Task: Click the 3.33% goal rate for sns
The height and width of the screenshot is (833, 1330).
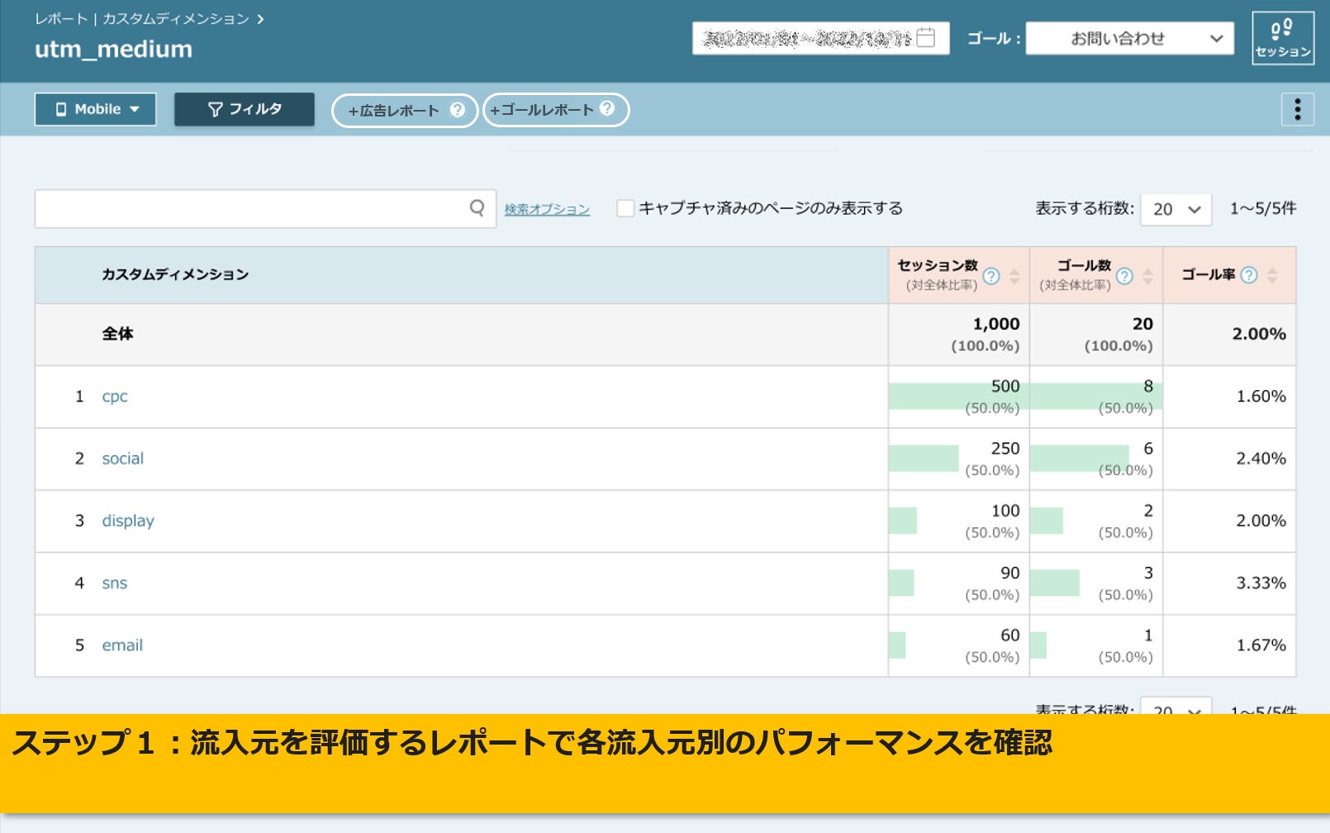Action: click(x=1261, y=583)
